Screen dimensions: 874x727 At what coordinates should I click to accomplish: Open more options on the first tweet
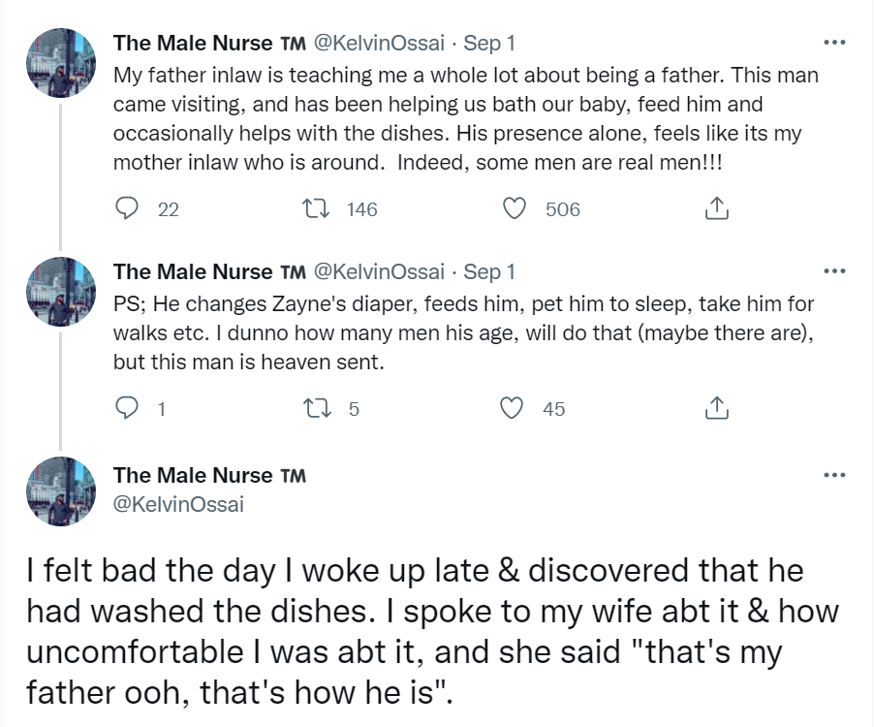click(x=833, y=43)
